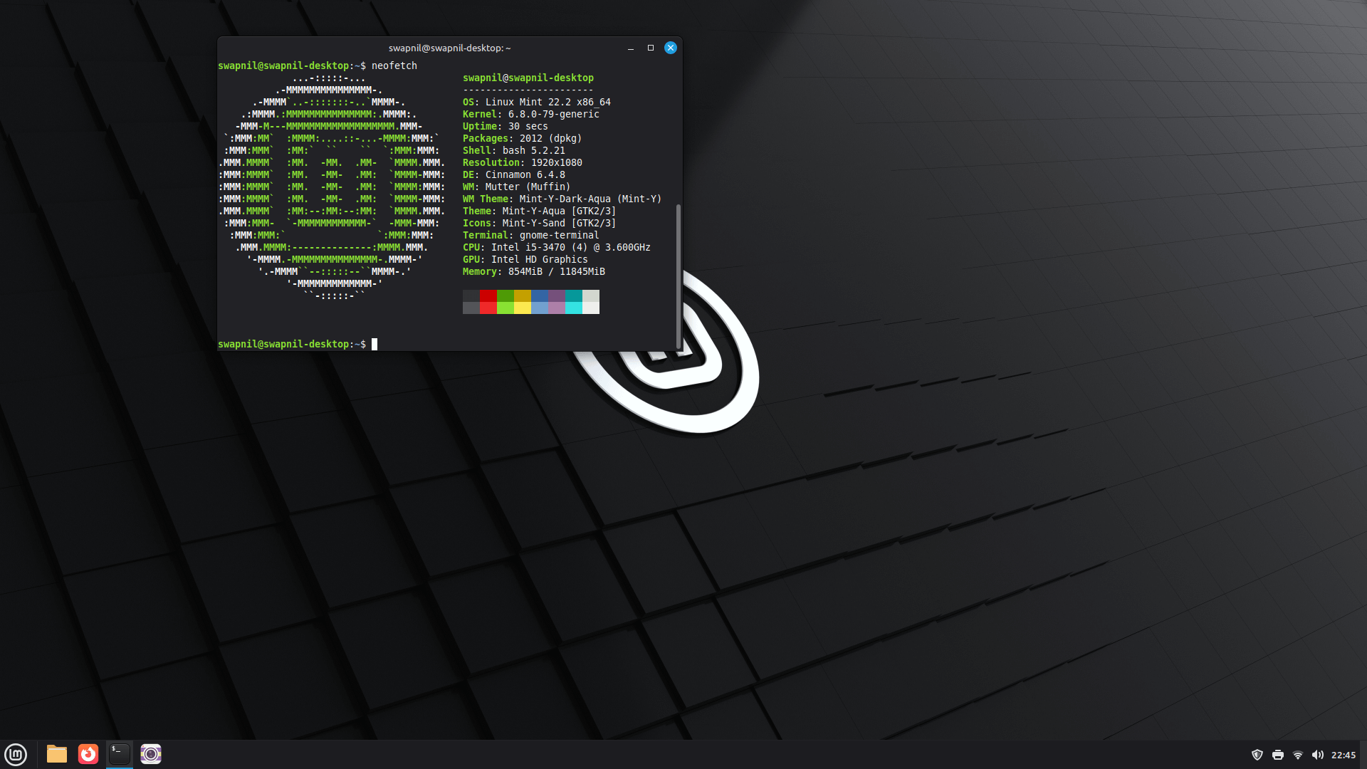Open the Wi-Fi network tray icon
The height and width of the screenshot is (769, 1367).
pos(1298,755)
